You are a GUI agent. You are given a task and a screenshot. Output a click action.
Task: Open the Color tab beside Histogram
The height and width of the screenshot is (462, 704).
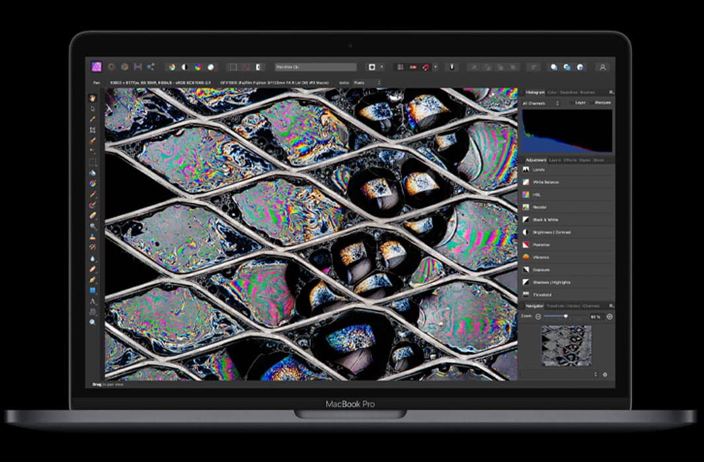point(553,93)
